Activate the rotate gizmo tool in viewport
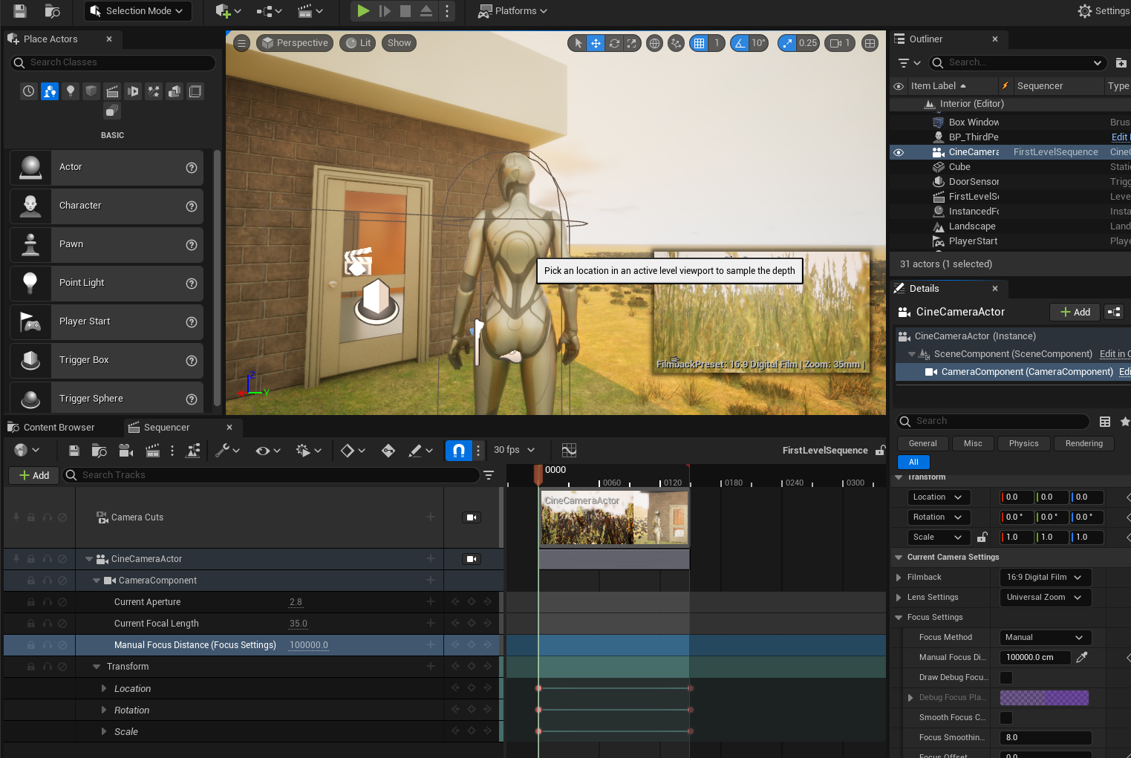The height and width of the screenshot is (758, 1131). pyautogui.click(x=614, y=43)
